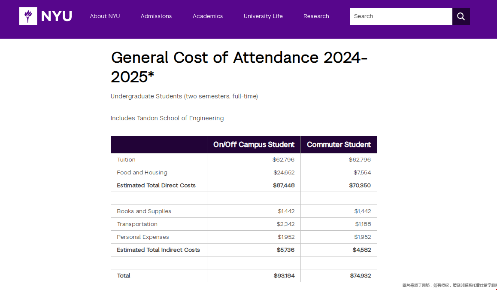Click Books $1,442 under Commuter Student

(363, 211)
